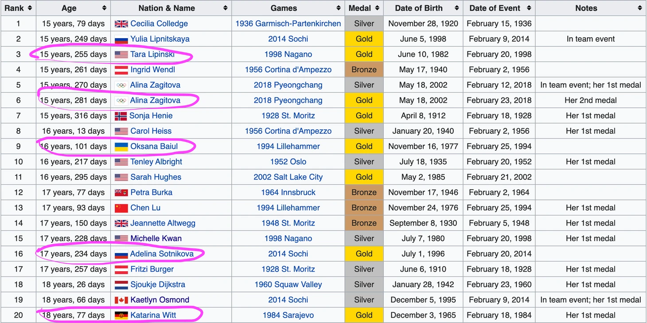Click Russian flag beside Adelina Sotnikova
The image size is (647, 323).
tap(121, 254)
